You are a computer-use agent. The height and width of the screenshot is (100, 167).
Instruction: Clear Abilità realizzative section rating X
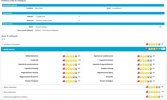[147, 87]
